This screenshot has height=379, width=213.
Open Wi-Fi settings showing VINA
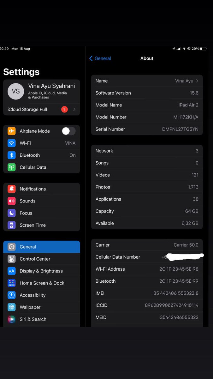(x=42, y=143)
